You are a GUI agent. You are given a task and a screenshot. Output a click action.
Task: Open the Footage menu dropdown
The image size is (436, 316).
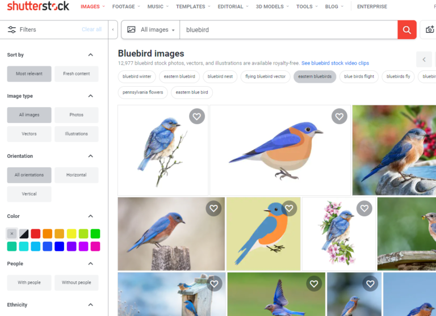126,6
